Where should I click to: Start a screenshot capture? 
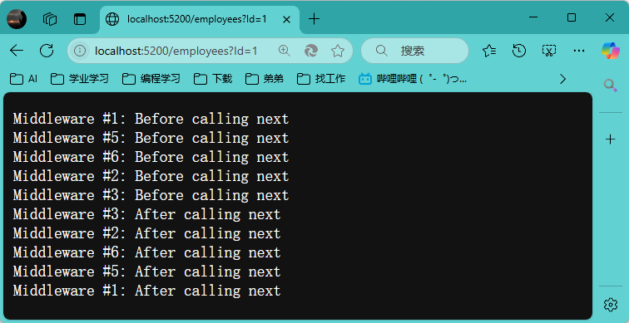coord(549,51)
